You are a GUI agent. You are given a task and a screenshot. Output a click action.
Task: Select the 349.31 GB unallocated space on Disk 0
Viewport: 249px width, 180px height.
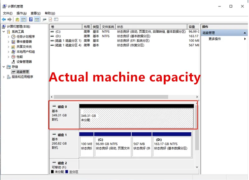tap(136, 118)
